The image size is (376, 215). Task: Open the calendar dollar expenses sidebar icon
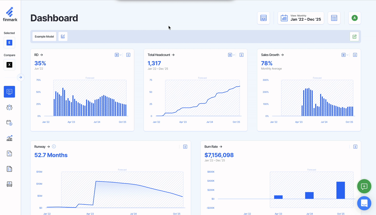tap(9, 123)
